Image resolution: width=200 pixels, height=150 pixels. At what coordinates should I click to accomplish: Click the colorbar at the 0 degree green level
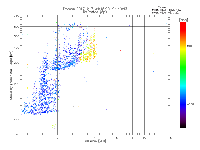(183, 75)
